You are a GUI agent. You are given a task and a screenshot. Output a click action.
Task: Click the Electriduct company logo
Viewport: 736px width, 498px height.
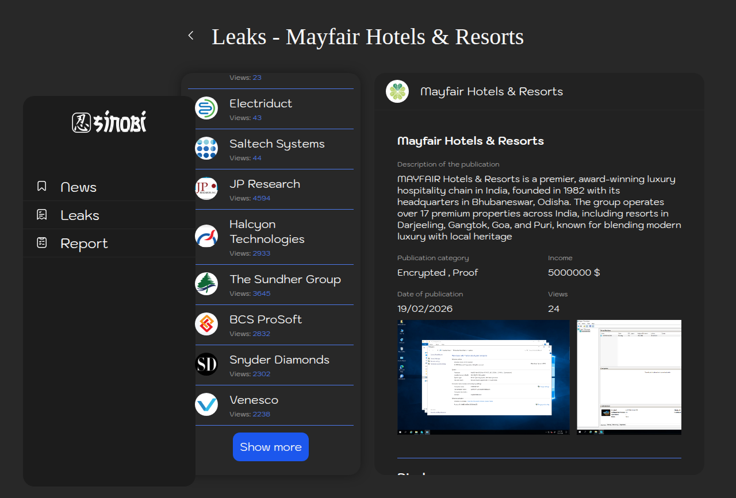206,108
